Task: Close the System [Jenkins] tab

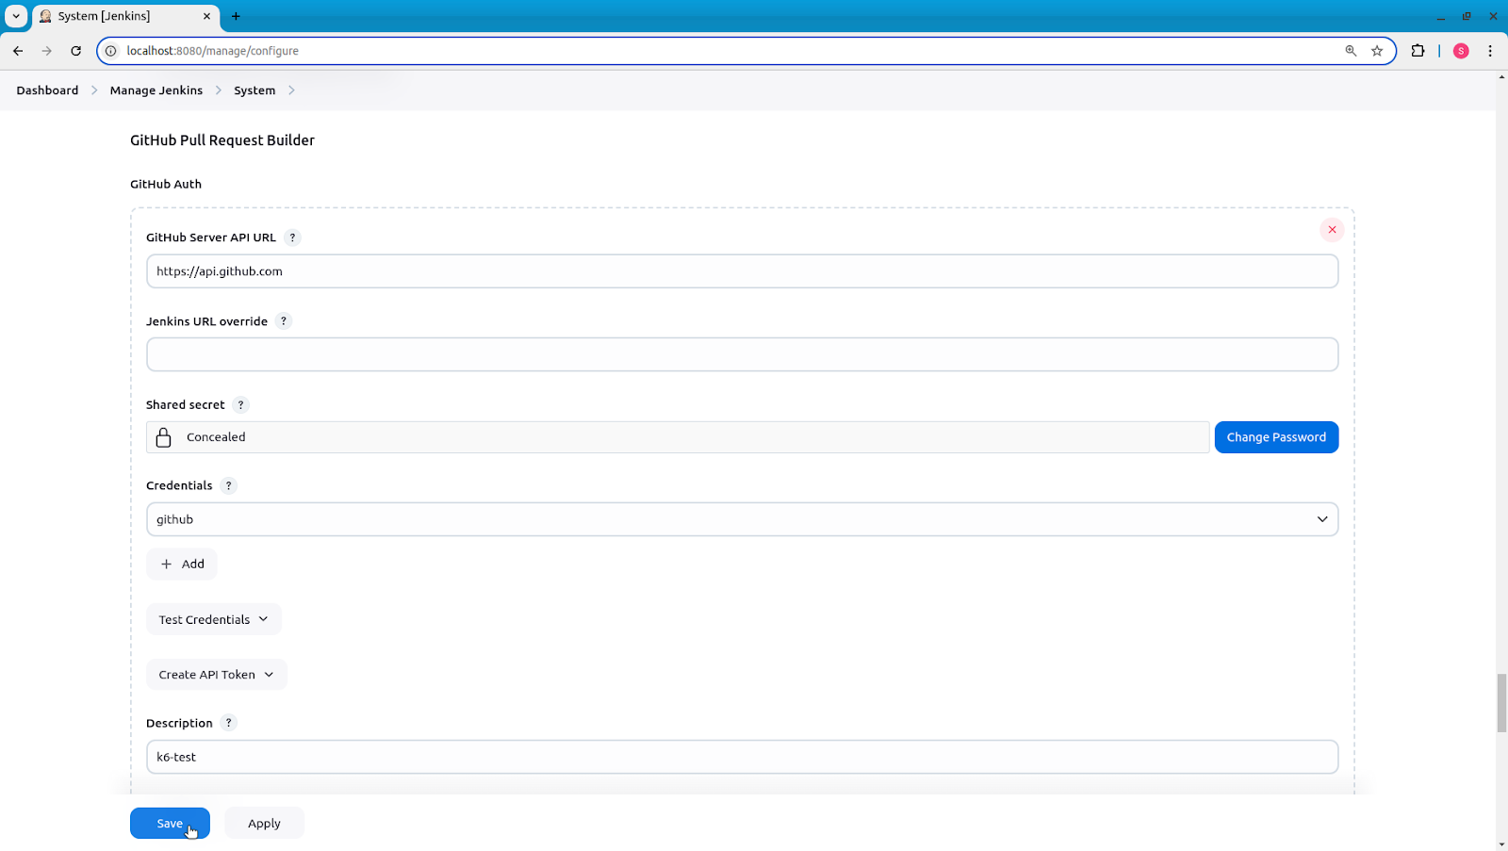Action: point(207,16)
